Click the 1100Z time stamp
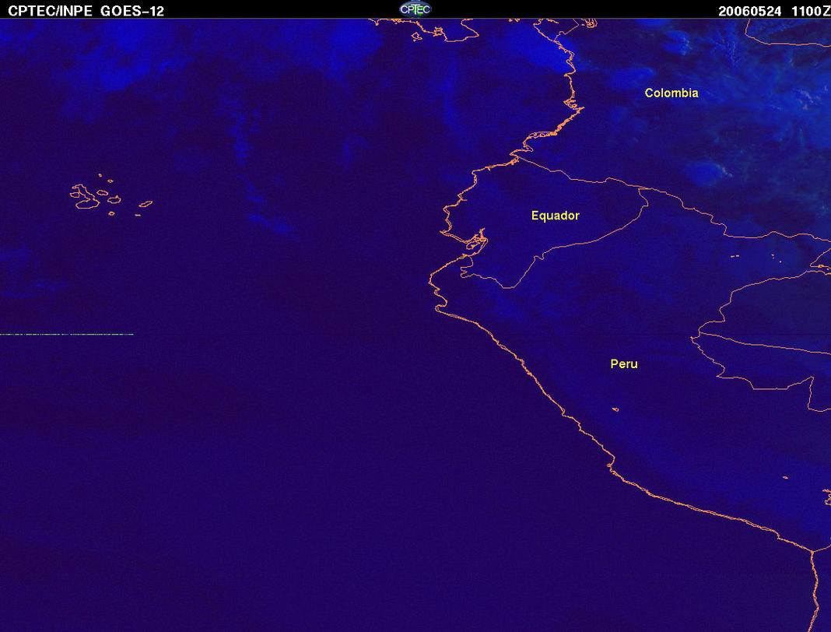The image size is (831, 632). (811, 11)
